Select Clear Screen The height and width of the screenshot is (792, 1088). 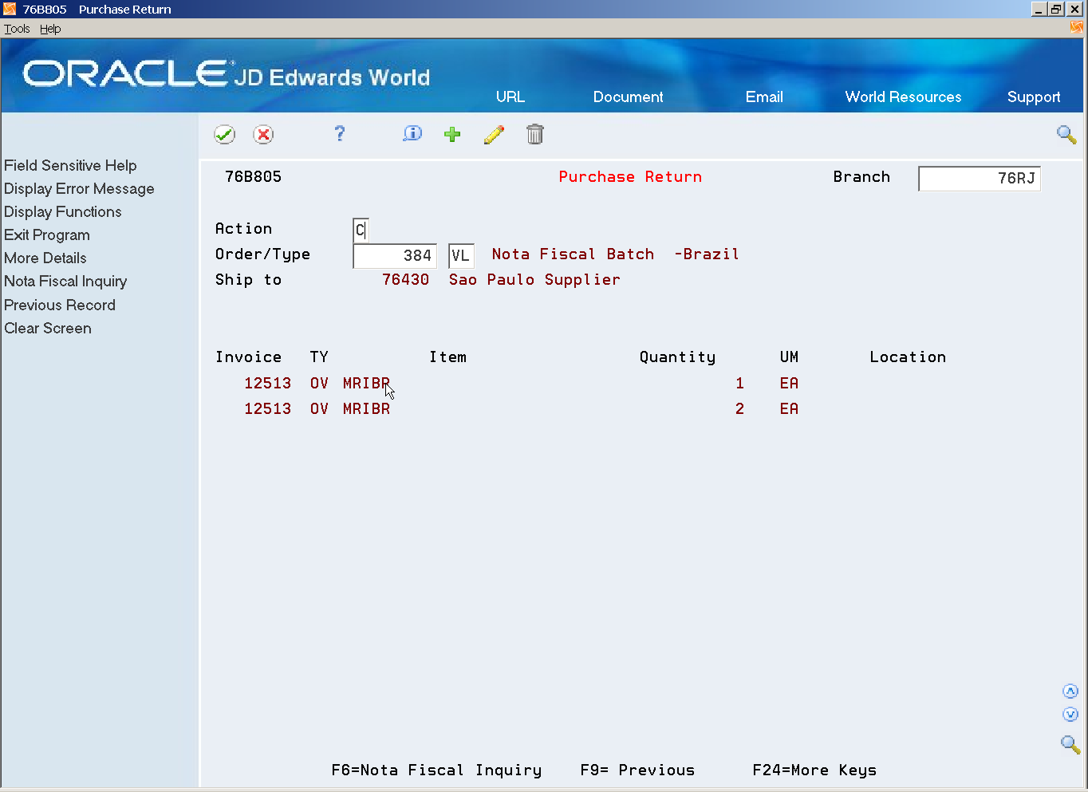(48, 329)
